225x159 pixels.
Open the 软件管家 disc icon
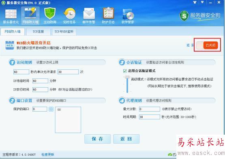[x=128, y=16]
